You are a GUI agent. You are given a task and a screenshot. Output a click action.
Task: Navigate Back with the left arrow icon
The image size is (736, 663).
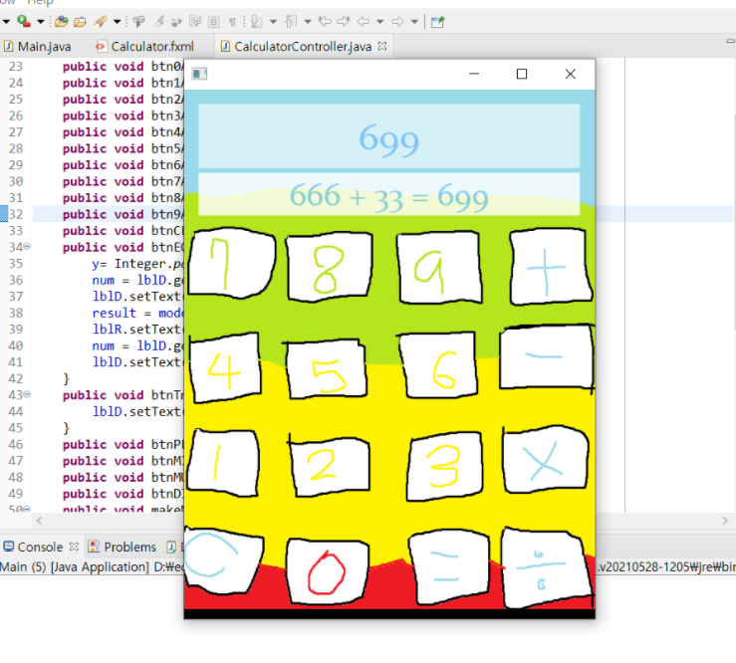click(x=364, y=22)
